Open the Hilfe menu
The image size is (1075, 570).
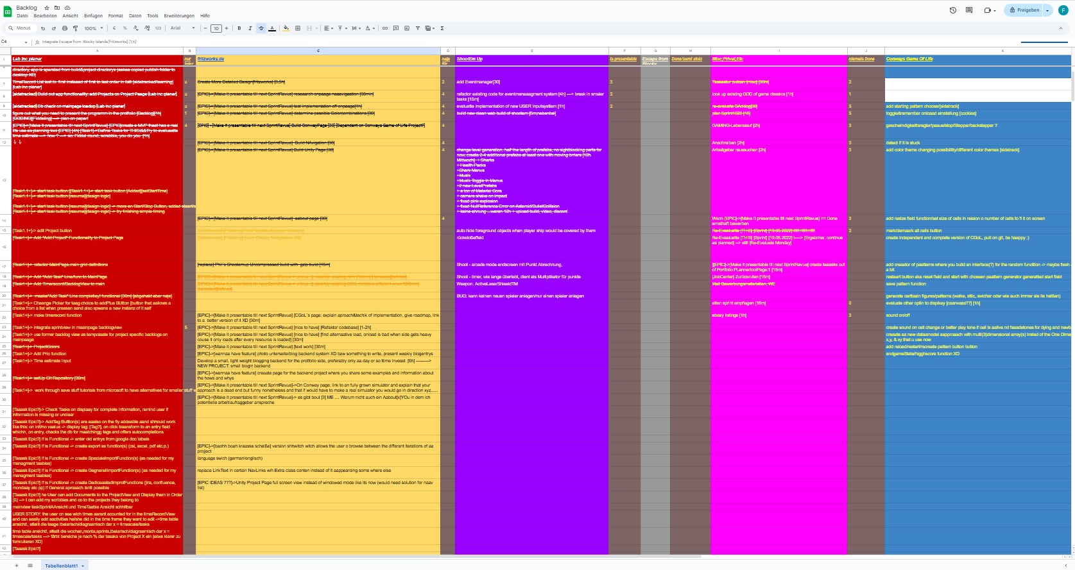point(205,16)
